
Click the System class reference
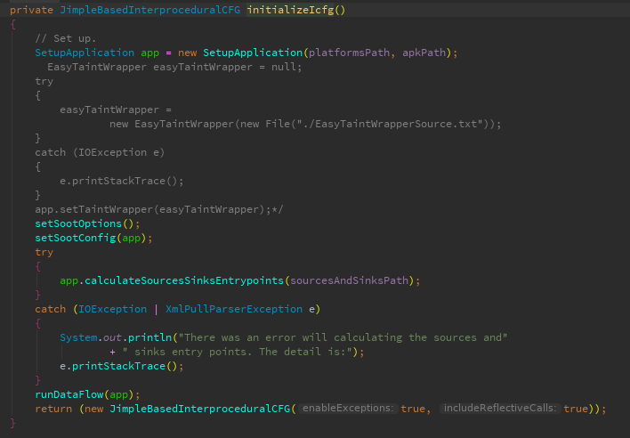pyautogui.click(x=78, y=337)
